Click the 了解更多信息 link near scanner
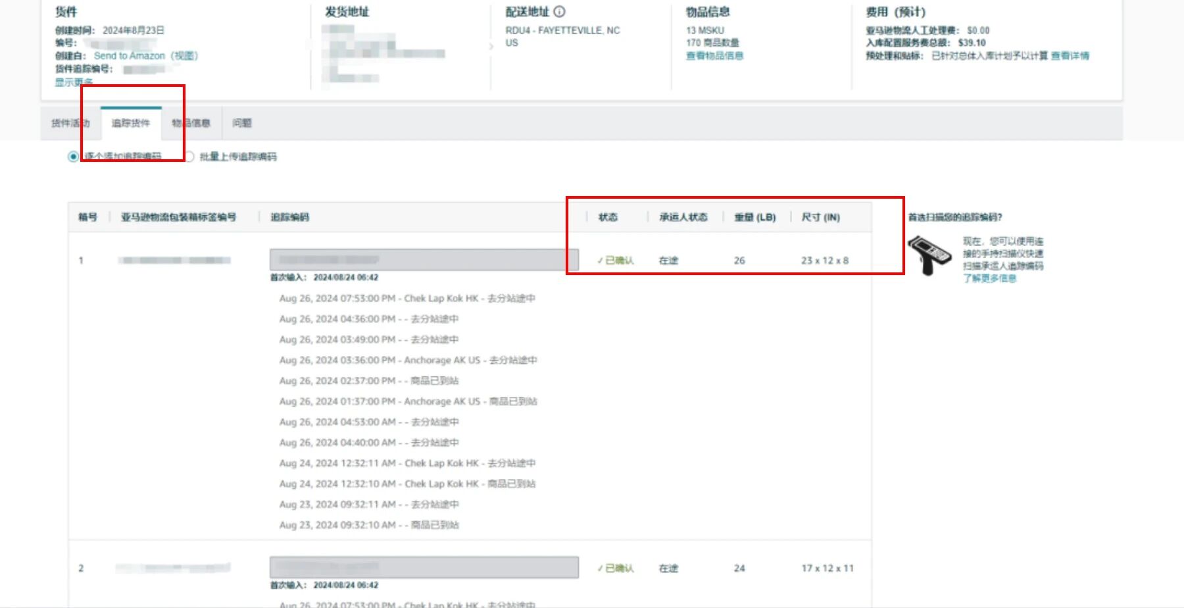Image resolution: width=1184 pixels, height=608 pixels. pos(989,278)
